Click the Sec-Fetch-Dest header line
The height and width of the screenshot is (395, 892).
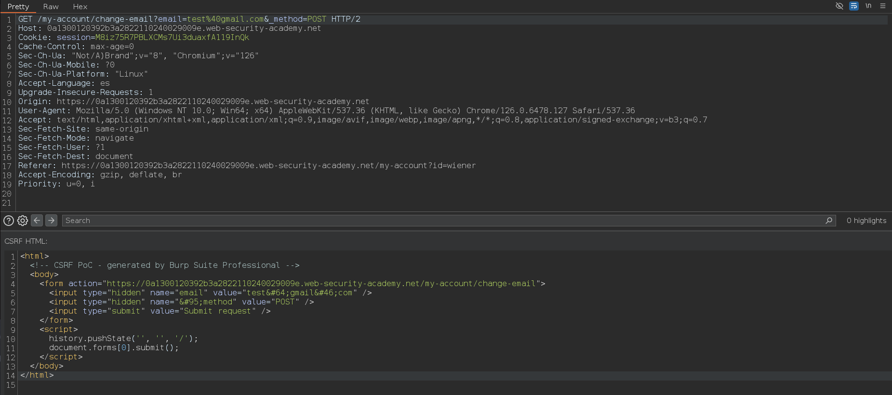[76, 157]
